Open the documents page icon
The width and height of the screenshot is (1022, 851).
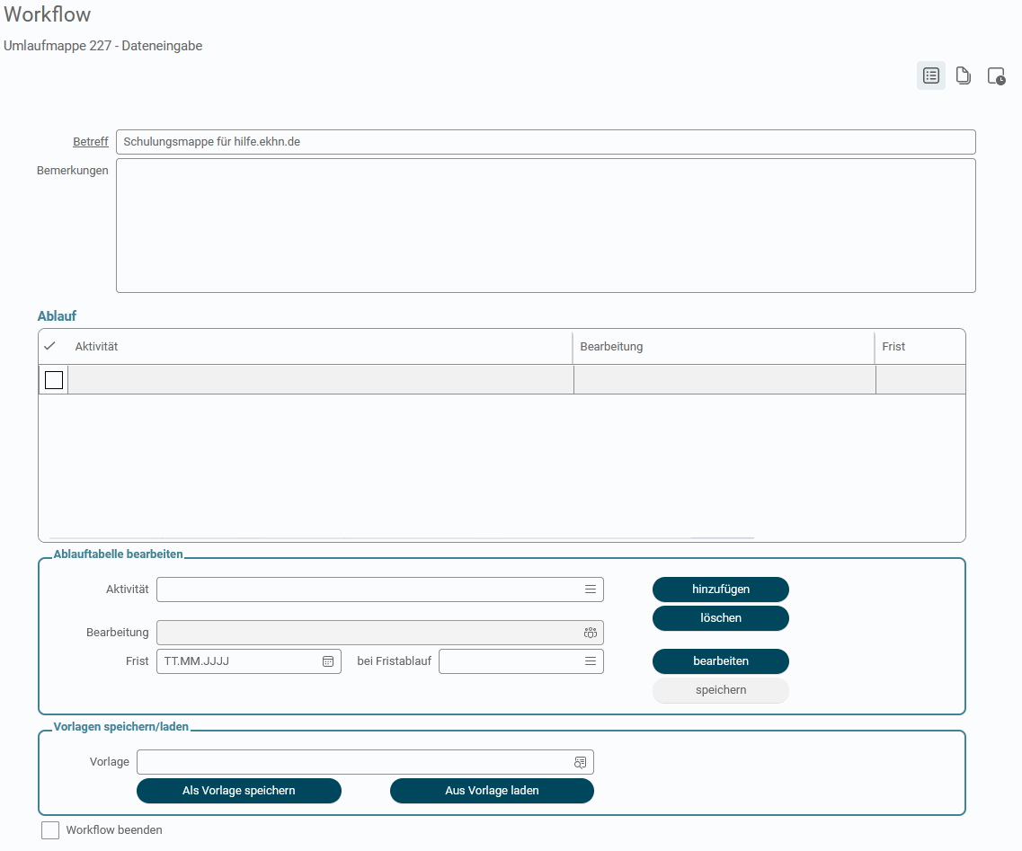coord(964,75)
